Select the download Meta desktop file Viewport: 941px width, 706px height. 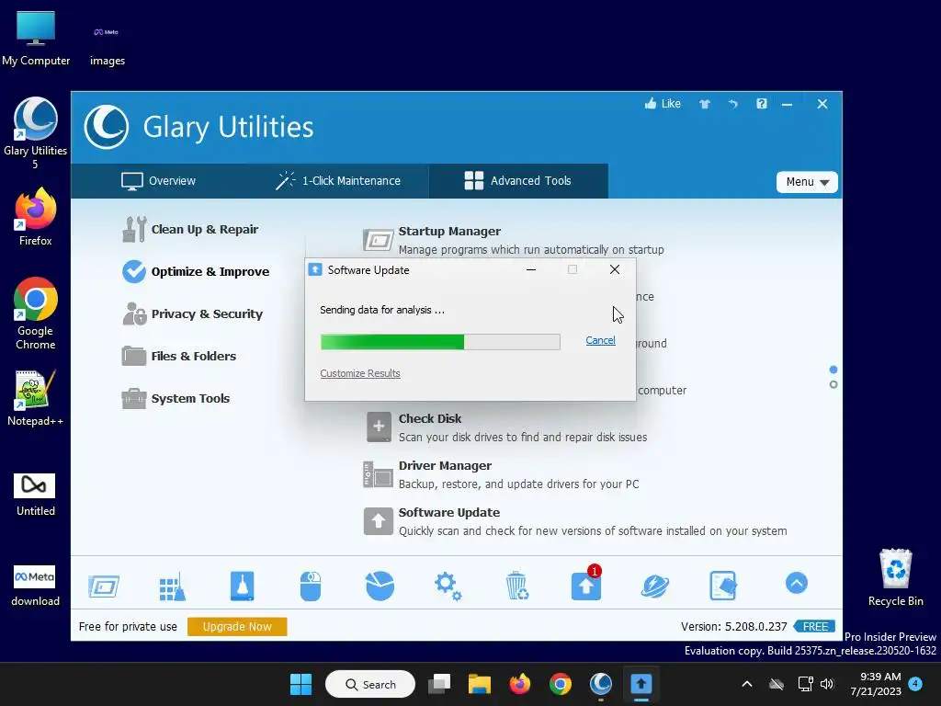tap(36, 586)
